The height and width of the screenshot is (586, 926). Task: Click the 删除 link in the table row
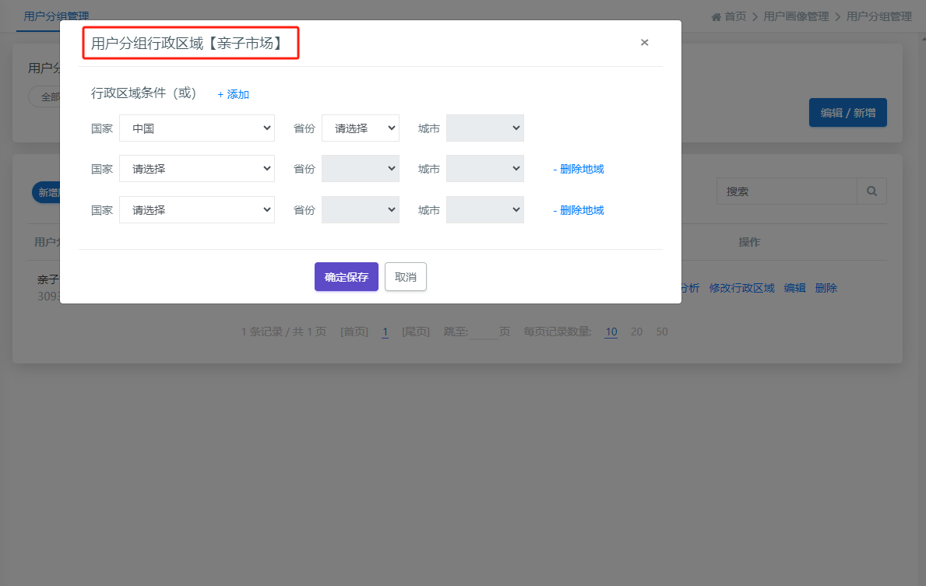click(x=826, y=288)
